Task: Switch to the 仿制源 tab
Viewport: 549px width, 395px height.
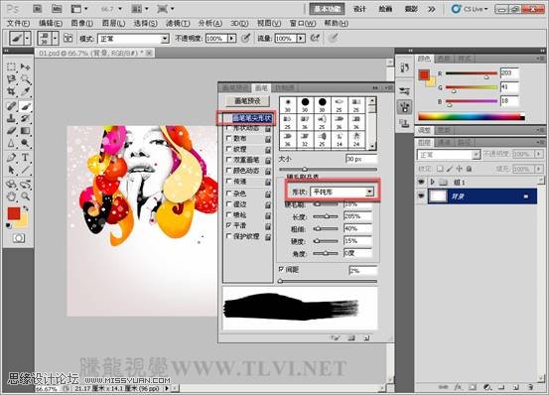Action: click(284, 87)
